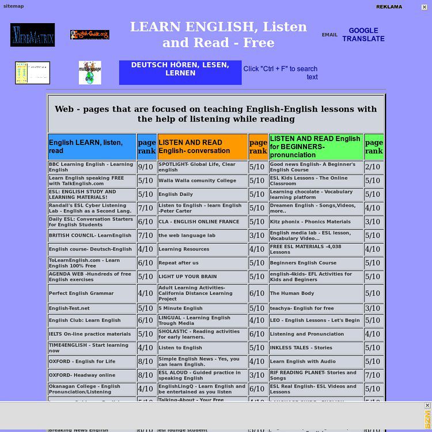Close the bottom ad banner X
432x432 pixels.
coord(427,405)
